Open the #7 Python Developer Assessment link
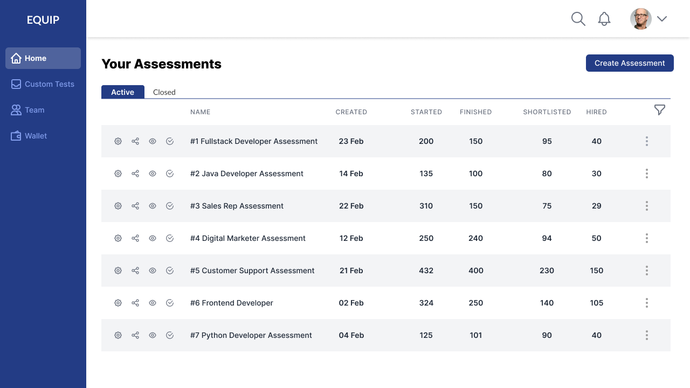Screen dimensions: 690x388 pyautogui.click(x=251, y=335)
